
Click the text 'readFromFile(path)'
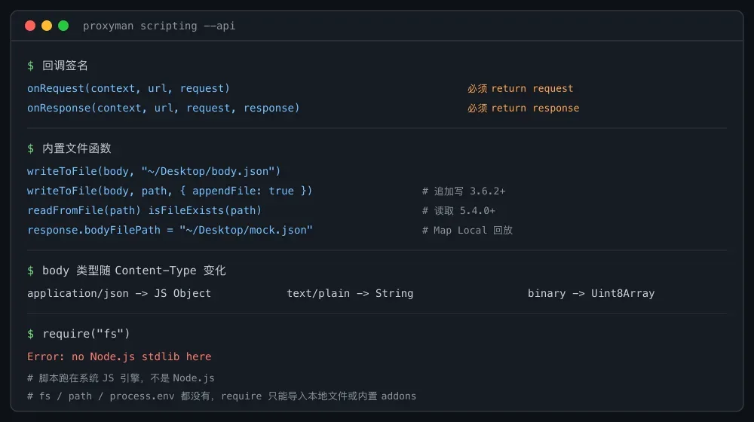(84, 210)
